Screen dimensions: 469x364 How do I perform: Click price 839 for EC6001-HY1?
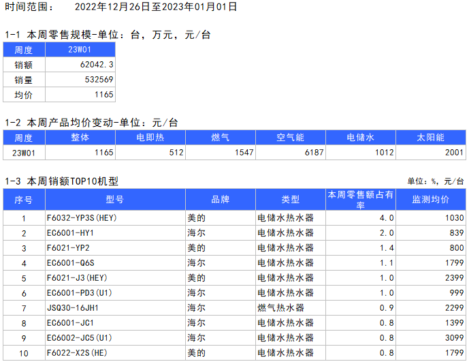click(x=457, y=232)
